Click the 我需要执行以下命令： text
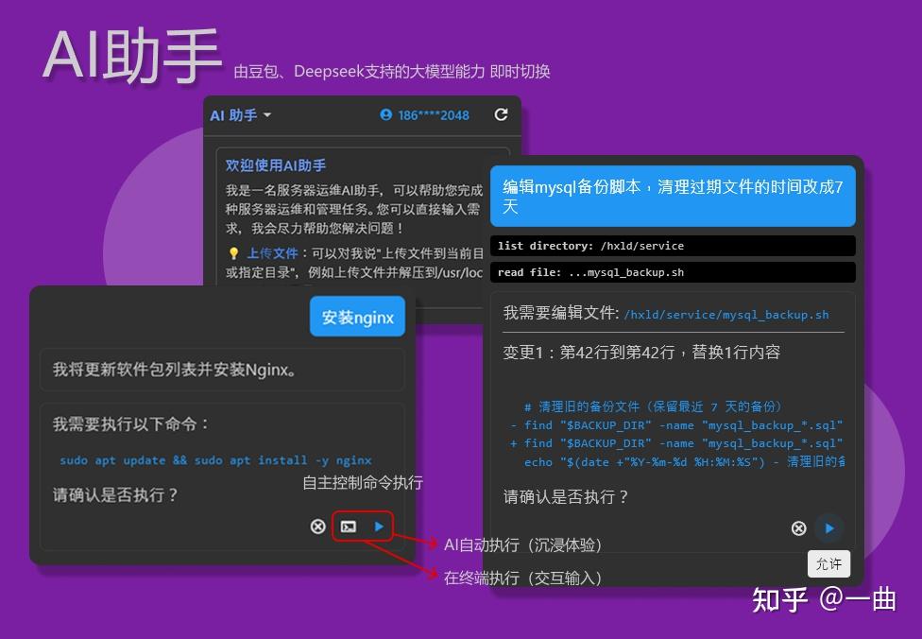This screenshot has height=639, width=922. [x=130, y=424]
